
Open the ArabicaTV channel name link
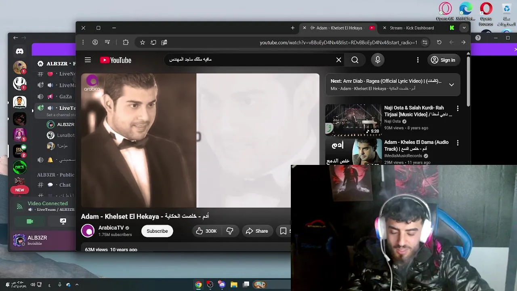[x=111, y=228]
